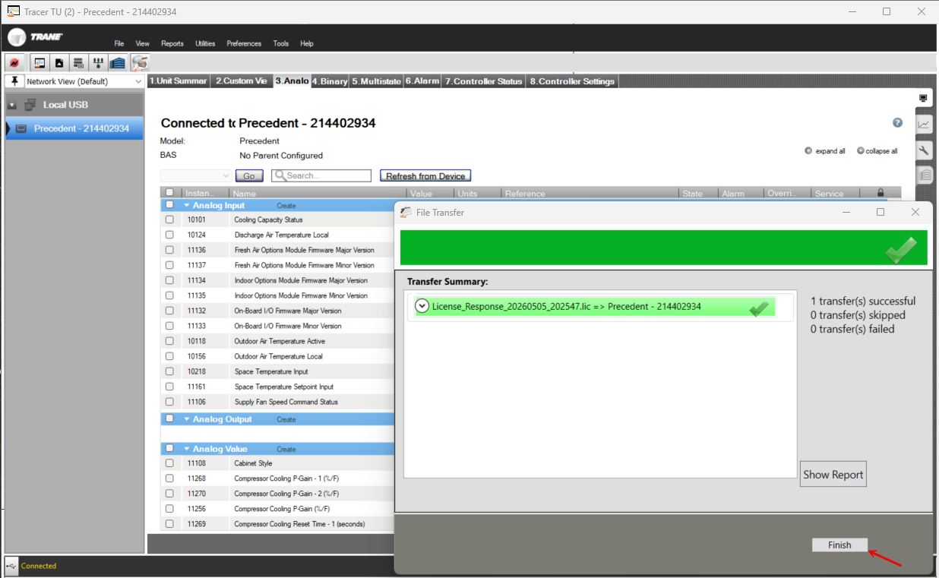This screenshot has width=939, height=578.
Task: Click the Show Report button
Action: pyautogui.click(x=833, y=474)
